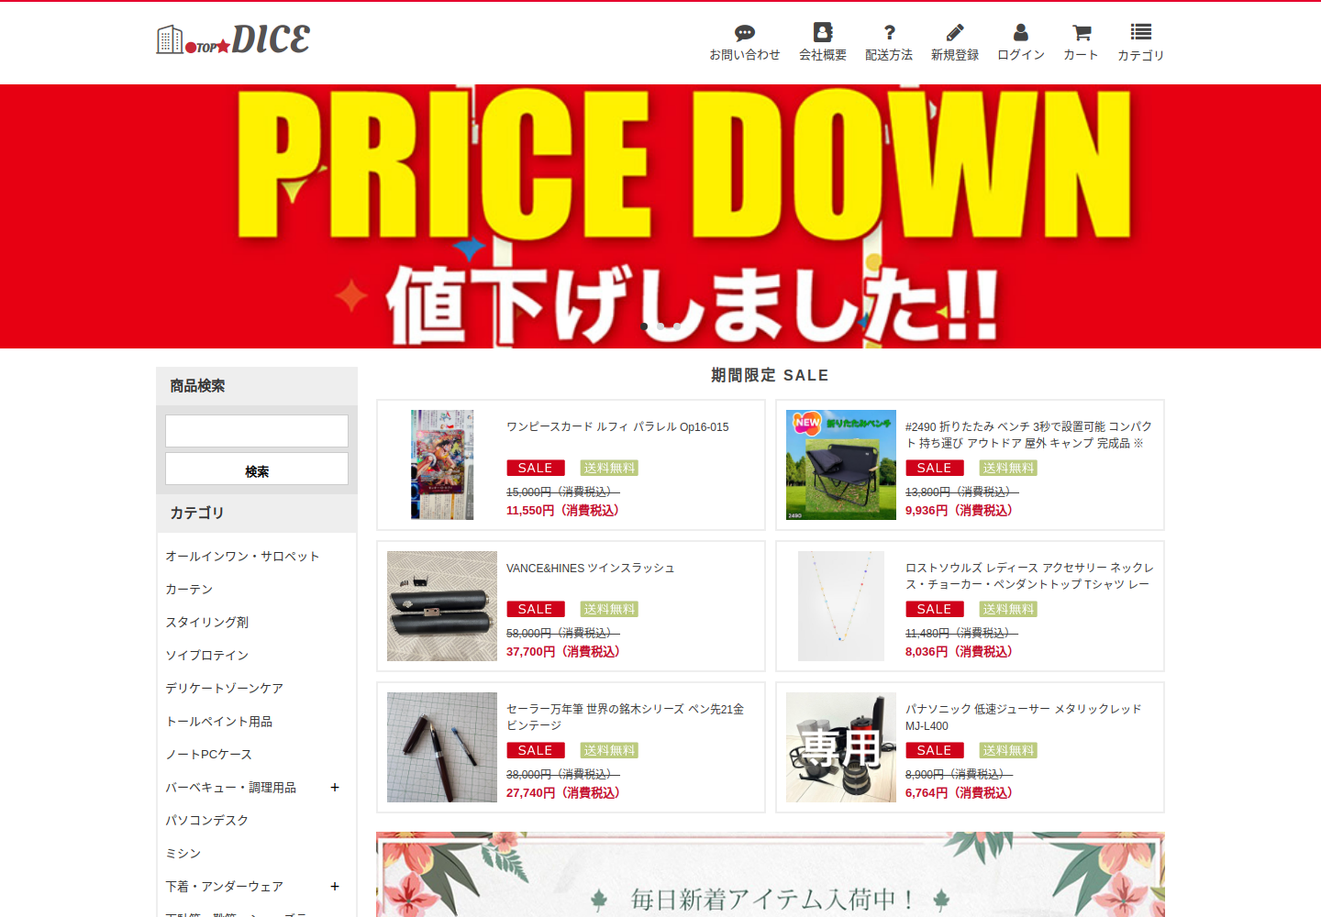
Task: Click the パナソニック 低速ジューサー title
Action: pyautogui.click(x=1024, y=718)
